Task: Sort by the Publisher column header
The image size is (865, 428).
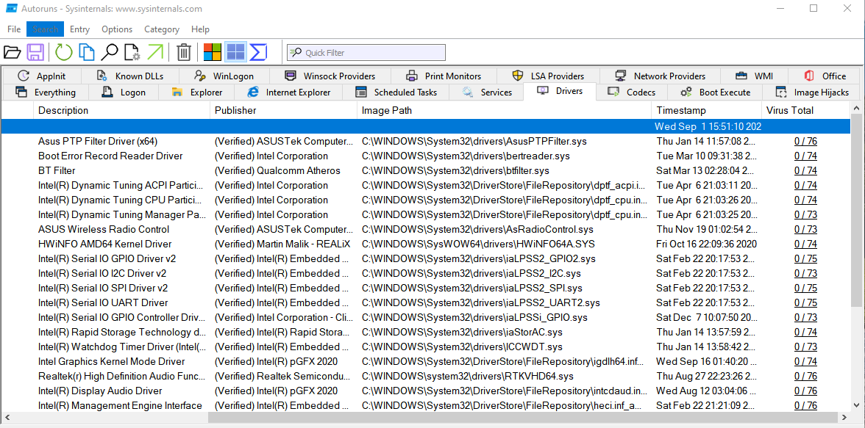Action: coord(283,110)
